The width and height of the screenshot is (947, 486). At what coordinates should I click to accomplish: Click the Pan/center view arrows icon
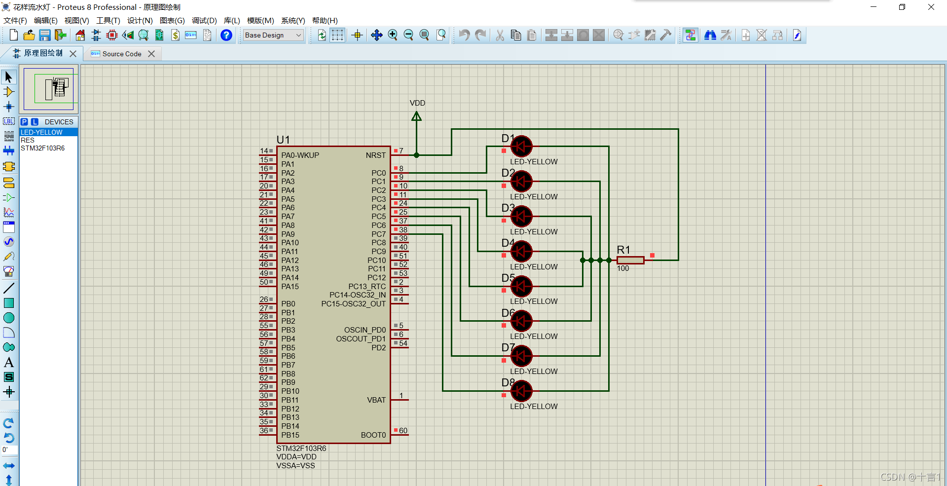click(x=377, y=35)
